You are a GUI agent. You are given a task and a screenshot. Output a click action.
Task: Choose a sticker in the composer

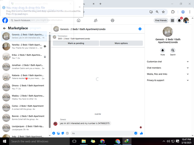click(63, 133)
